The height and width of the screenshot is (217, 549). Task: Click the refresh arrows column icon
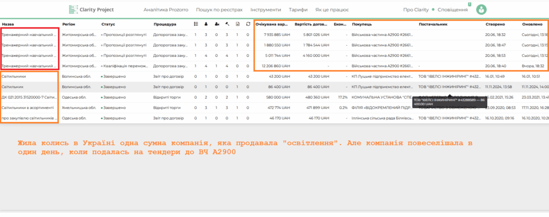248,24
